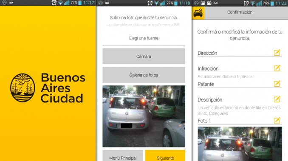Tap the description mentioning Olleros 3580, Colegiales
The image size is (288, 161).
pos(239,110)
